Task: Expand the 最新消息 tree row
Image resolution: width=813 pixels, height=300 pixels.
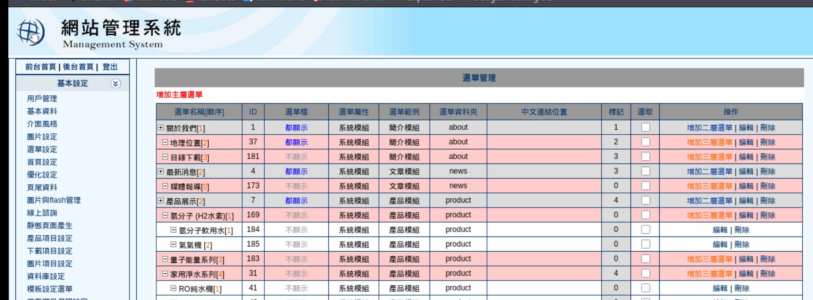Action: 161,171
